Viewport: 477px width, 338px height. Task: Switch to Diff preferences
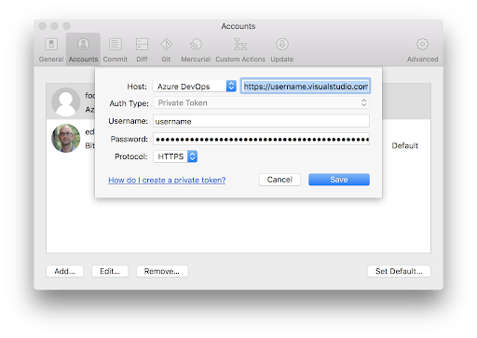click(x=142, y=49)
